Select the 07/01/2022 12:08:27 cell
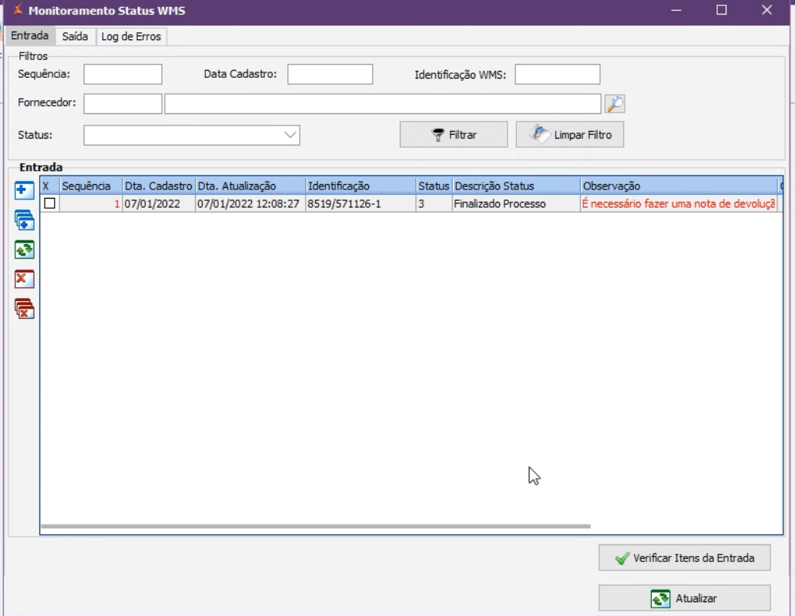Viewport: 795px width, 616px height. [250, 203]
